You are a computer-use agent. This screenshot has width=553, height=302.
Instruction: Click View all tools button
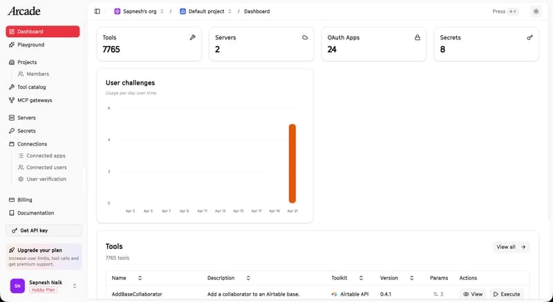(x=512, y=246)
